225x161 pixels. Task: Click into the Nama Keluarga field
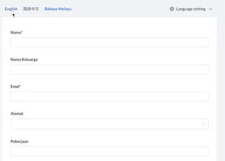[x=109, y=69]
